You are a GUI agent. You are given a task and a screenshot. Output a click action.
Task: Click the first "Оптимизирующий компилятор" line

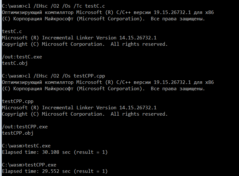coord(108,12)
